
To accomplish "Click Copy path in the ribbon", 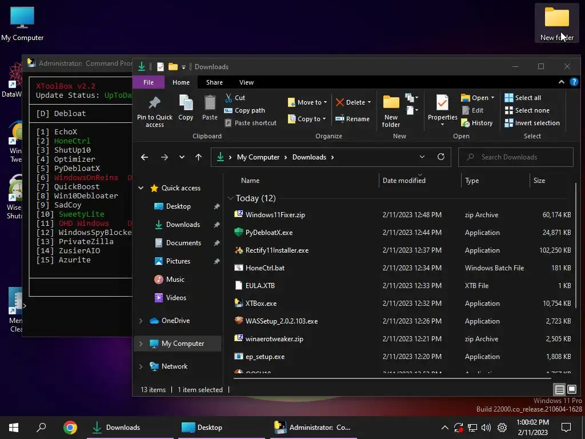I will pyautogui.click(x=245, y=110).
